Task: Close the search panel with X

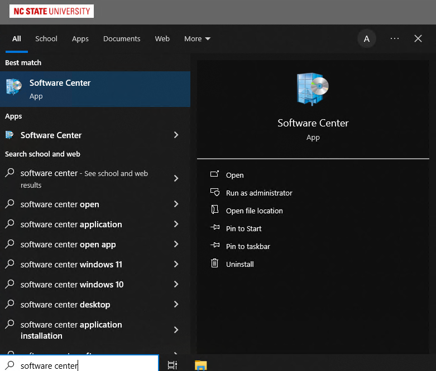Action: 418,38
